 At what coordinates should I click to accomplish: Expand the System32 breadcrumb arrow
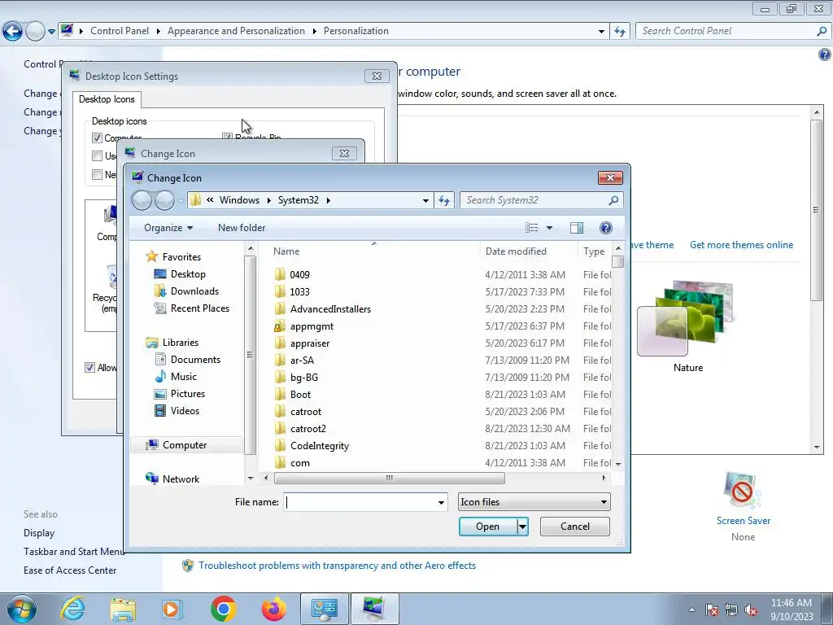pos(329,200)
